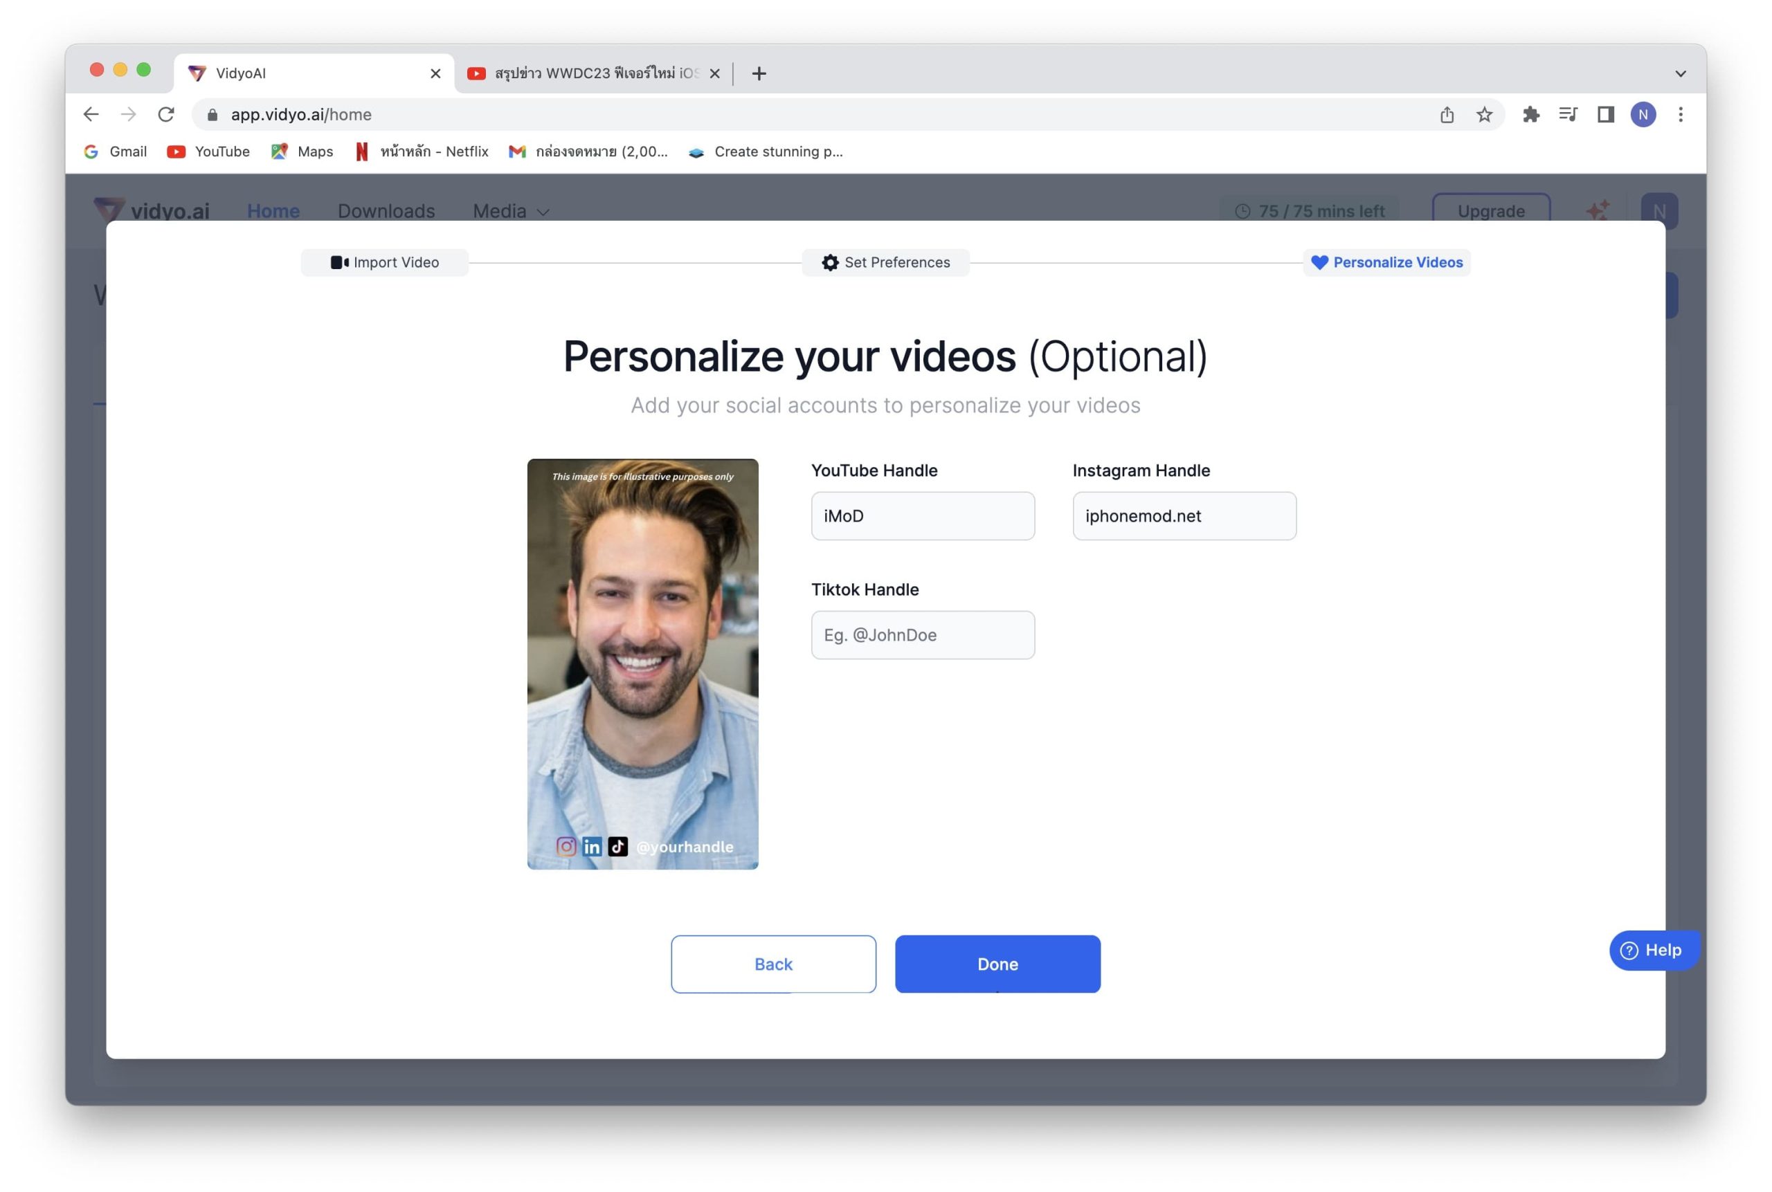Image resolution: width=1772 pixels, height=1192 pixels.
Task: Click the TikTok icon on the preview image
Action: (x=617, y=846)
